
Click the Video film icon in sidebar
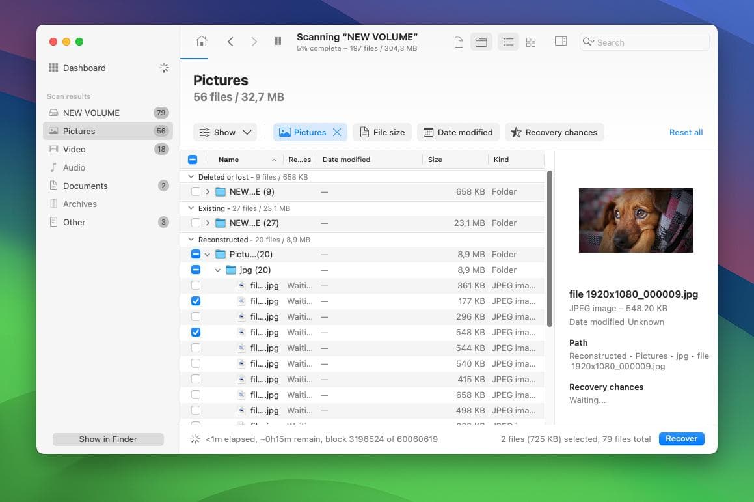(x=53, y=149)
